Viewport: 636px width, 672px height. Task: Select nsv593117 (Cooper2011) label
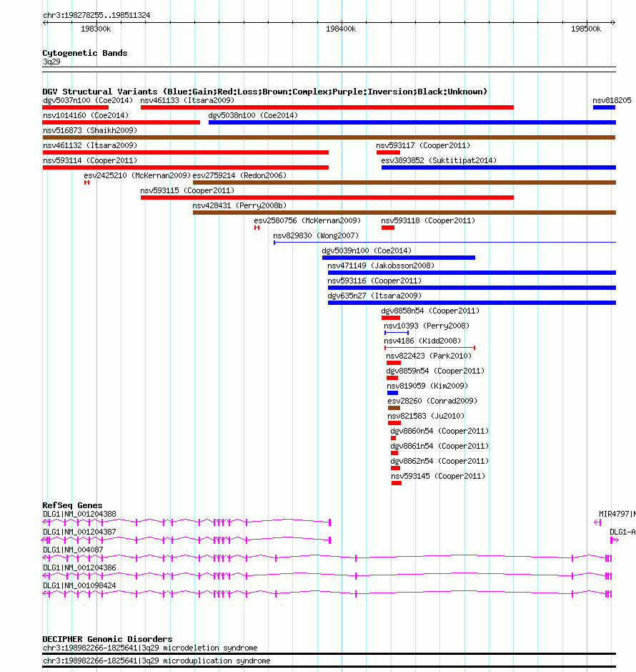pos(423,145)
